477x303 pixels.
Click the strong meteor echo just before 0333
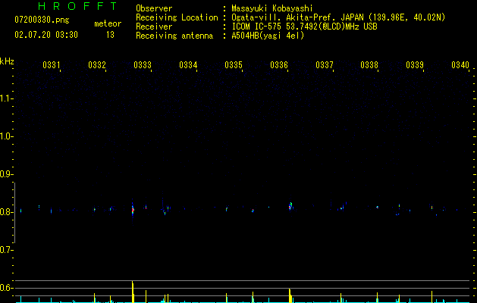(x=133, y=210)
